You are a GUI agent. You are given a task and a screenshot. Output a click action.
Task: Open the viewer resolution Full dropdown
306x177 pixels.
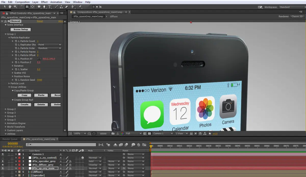pyautogui.click(x=134, y=134)
